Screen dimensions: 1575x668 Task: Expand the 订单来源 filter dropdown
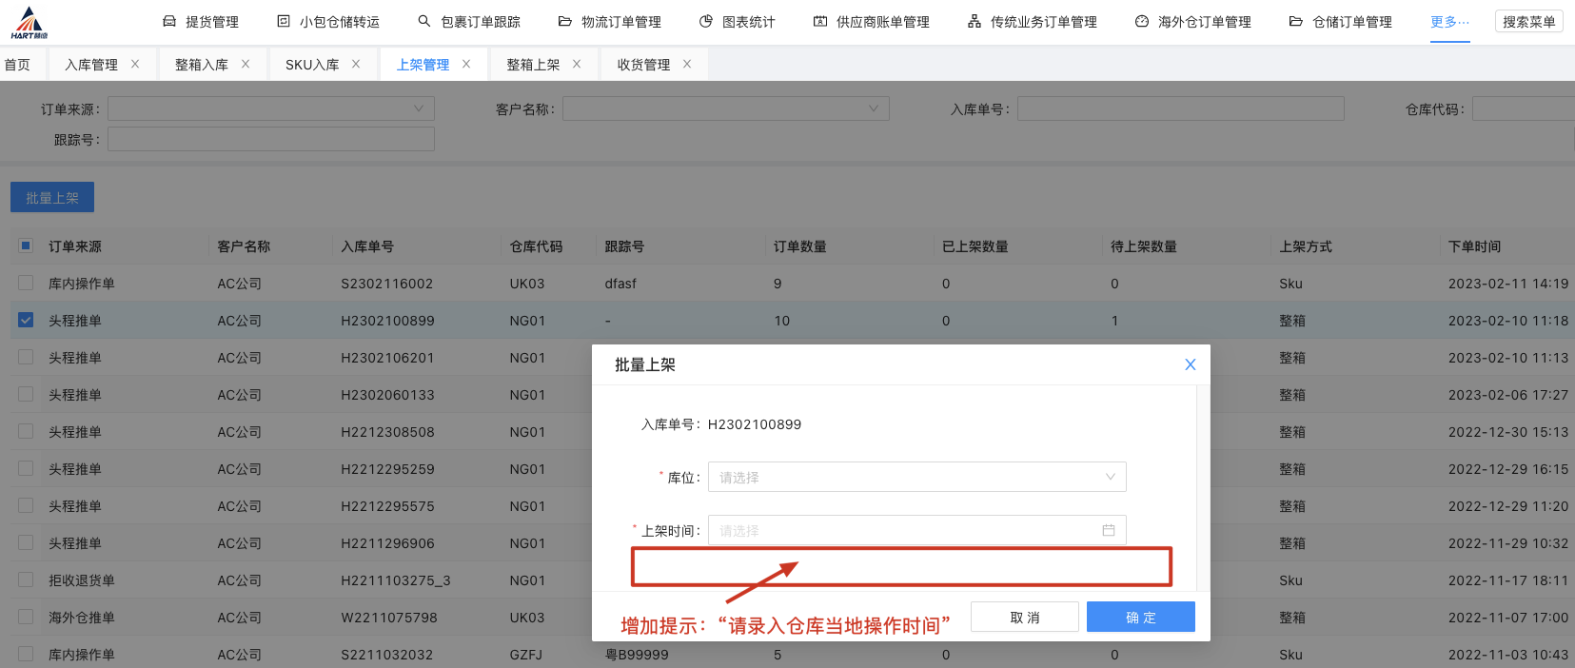click(270, 109)
